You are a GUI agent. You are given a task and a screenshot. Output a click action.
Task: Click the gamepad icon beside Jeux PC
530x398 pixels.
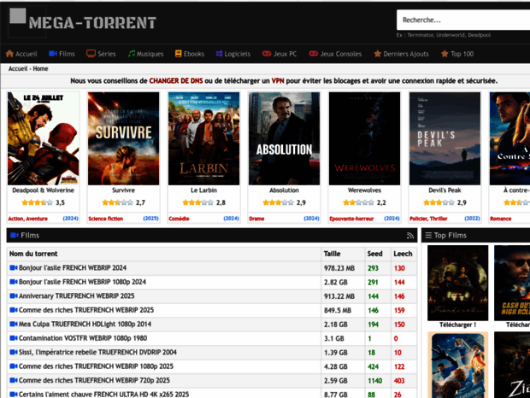coord(267,54)
